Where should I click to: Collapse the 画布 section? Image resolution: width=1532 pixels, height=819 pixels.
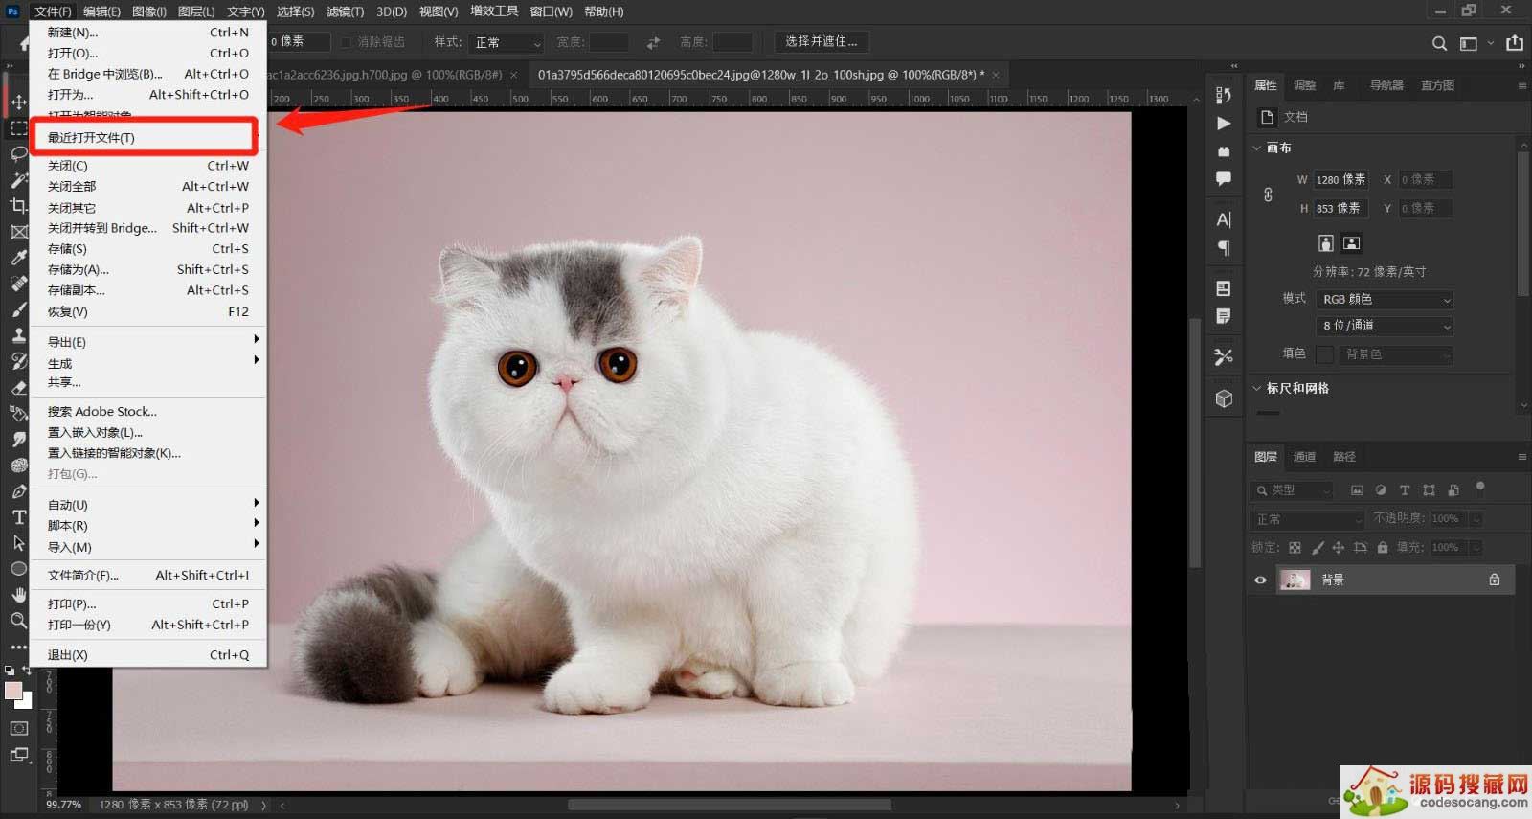(1257, 148)
